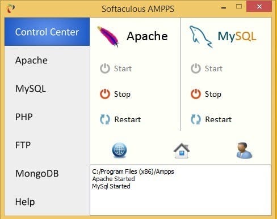Click the MySQL Restart arrows icon

(196, 119)
